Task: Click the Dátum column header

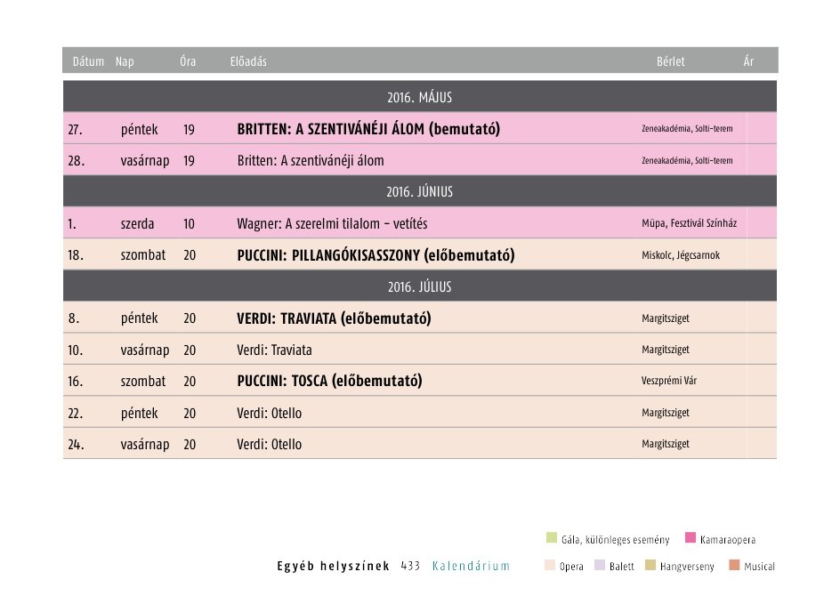Action: 88,61
